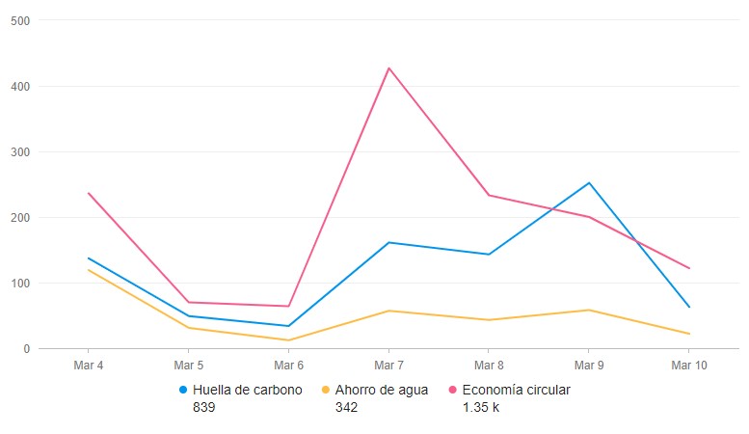Select the Mar 10 axis label

tap(689, 365)
